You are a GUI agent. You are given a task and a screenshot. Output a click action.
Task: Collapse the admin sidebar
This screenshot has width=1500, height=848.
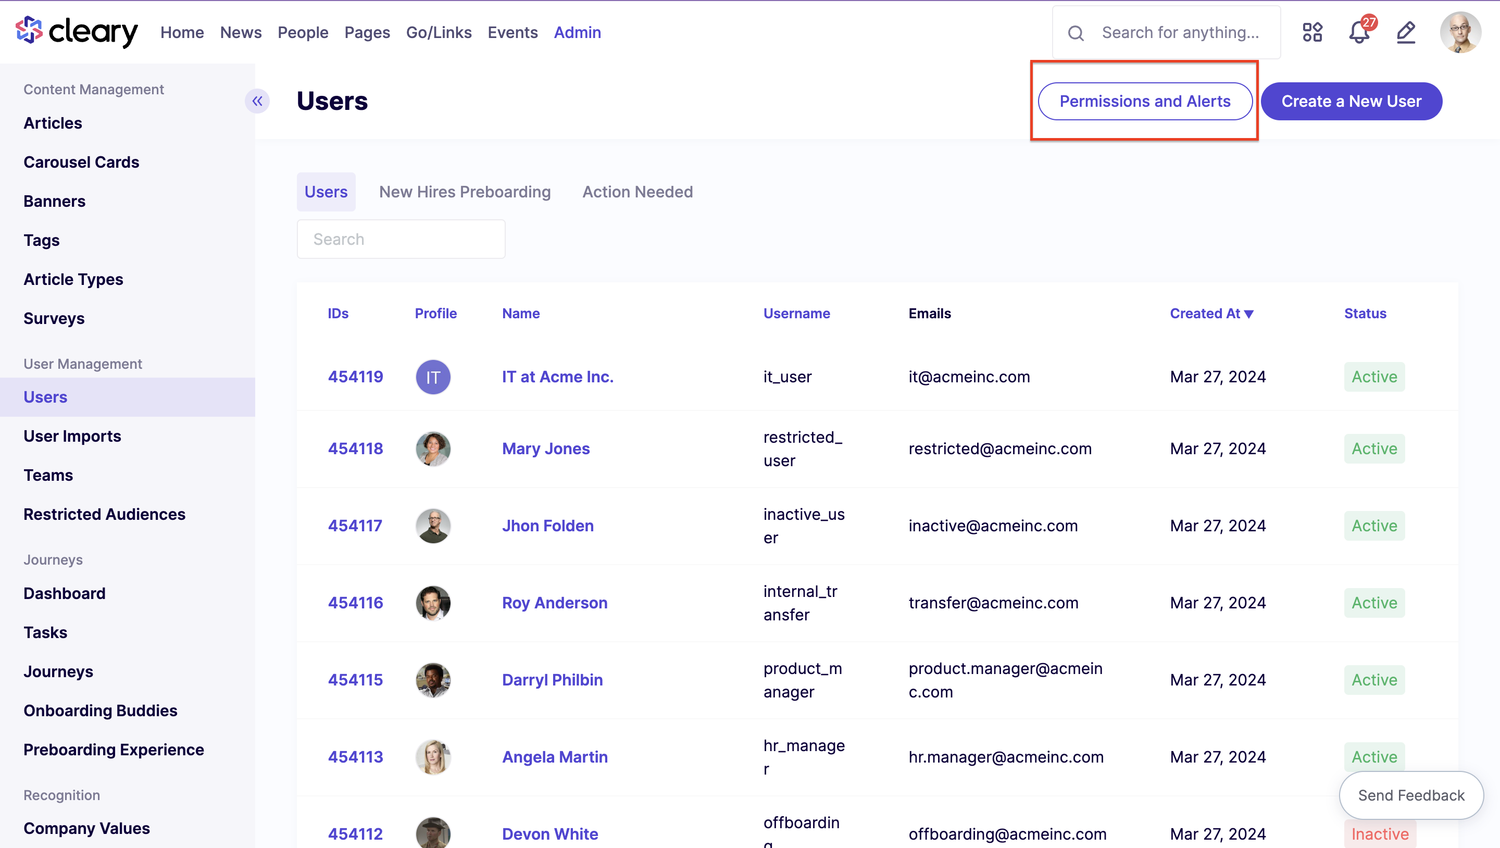[x=257, y=102]
